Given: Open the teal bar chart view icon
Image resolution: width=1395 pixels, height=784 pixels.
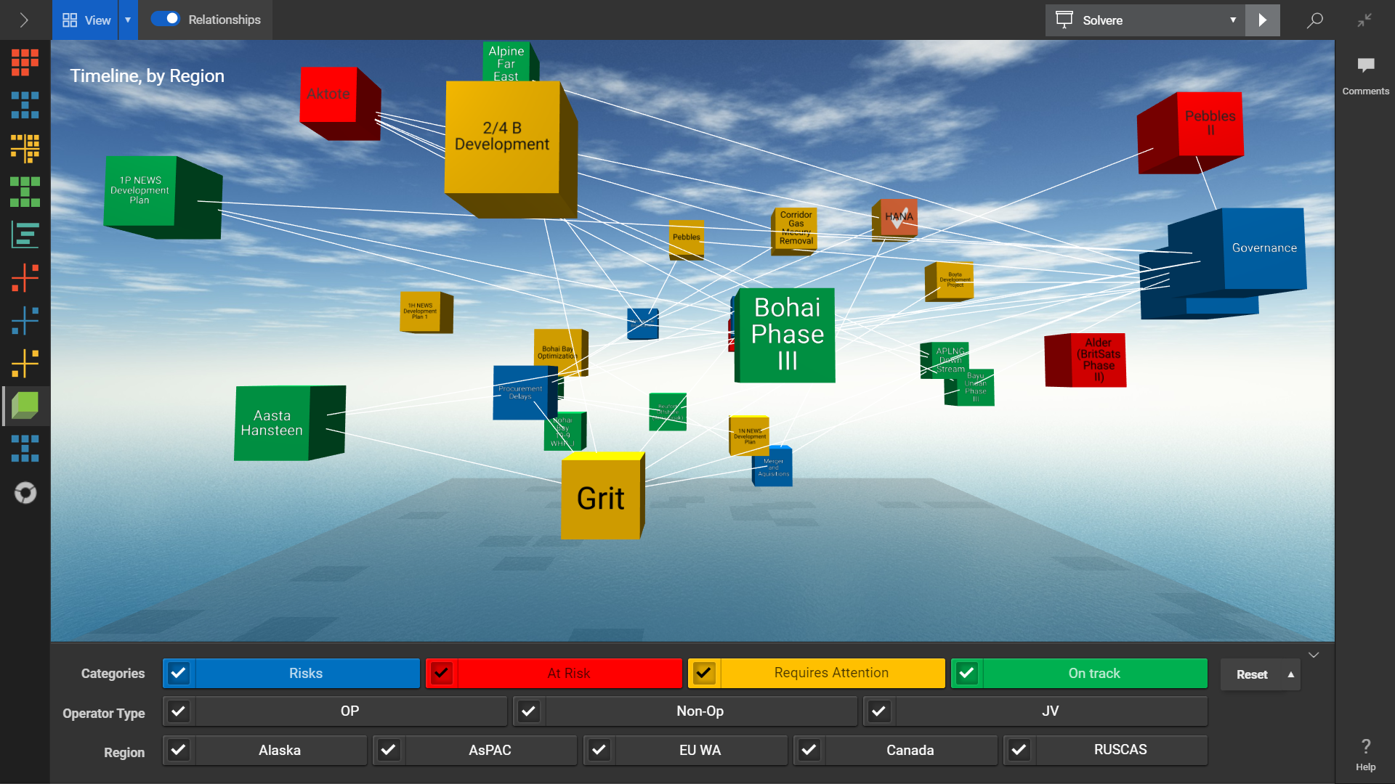Looking at the screenshot, I should pos(25,234).
